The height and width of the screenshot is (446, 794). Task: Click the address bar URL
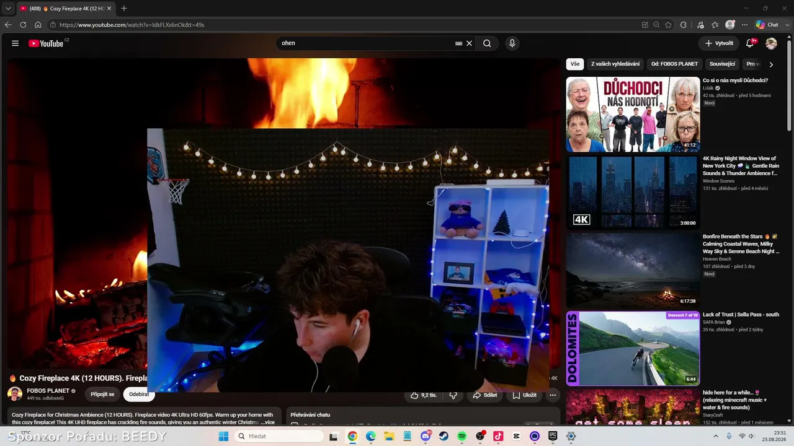click(x=132, y=25)
